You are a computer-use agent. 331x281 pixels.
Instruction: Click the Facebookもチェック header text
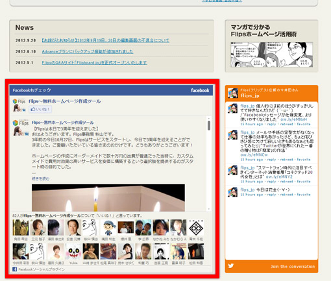pos(32,90)
